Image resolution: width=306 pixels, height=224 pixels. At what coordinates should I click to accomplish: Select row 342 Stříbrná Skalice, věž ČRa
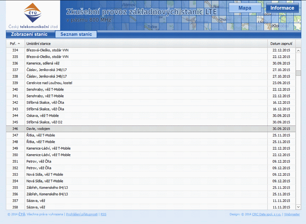(x=151, y=103)
